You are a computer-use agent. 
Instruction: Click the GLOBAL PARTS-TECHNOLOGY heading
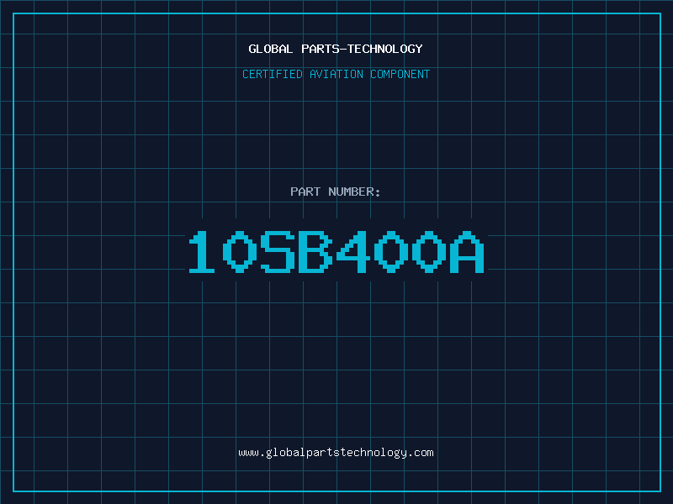336,49
